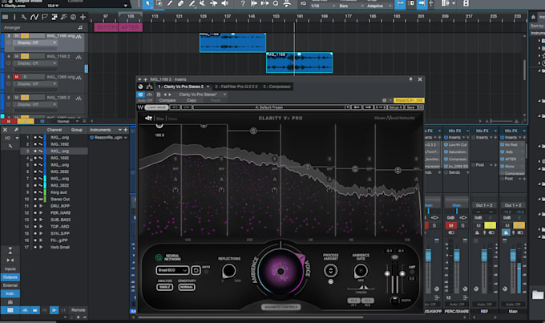Screen dimensions: 545x323
Task: Select the Outputs tab in console sidebar
Action: (x=10, y=277)
